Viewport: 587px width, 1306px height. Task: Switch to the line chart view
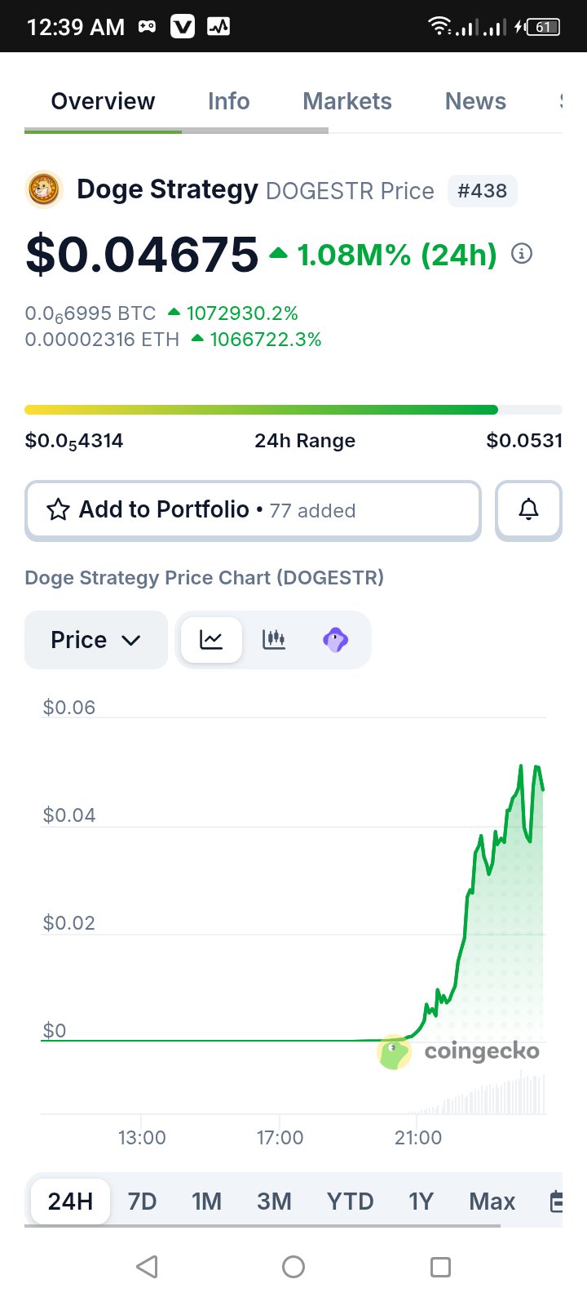pos(211,640)
